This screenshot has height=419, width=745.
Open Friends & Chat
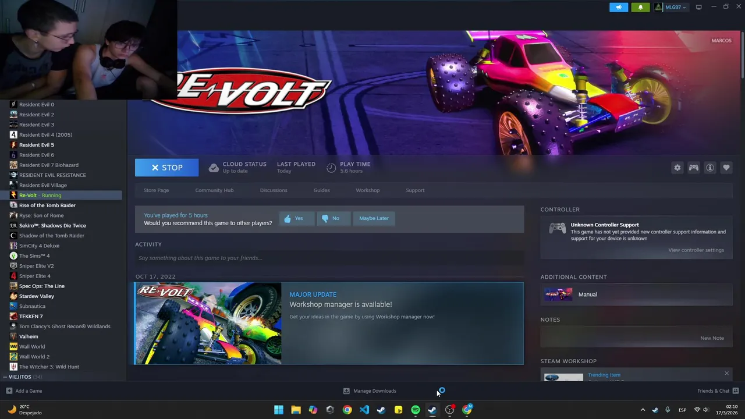tap(718, 391)
